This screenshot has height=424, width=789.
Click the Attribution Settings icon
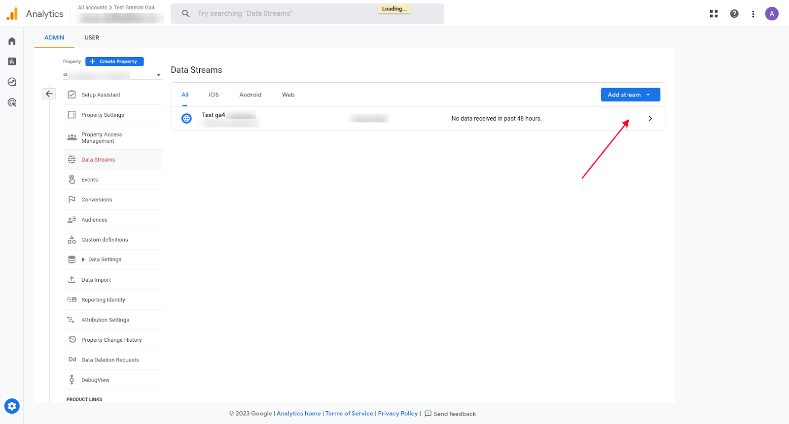[71, 320]
